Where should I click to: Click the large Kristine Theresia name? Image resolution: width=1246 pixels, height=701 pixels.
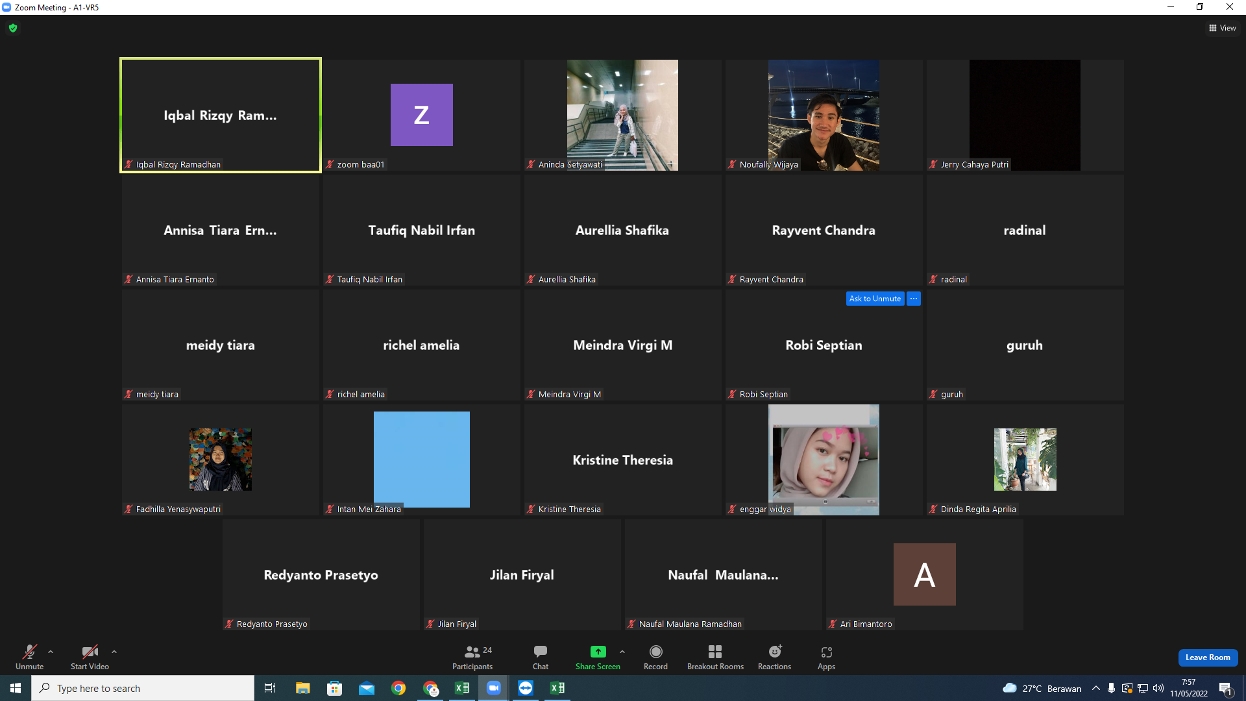(623, 460)
